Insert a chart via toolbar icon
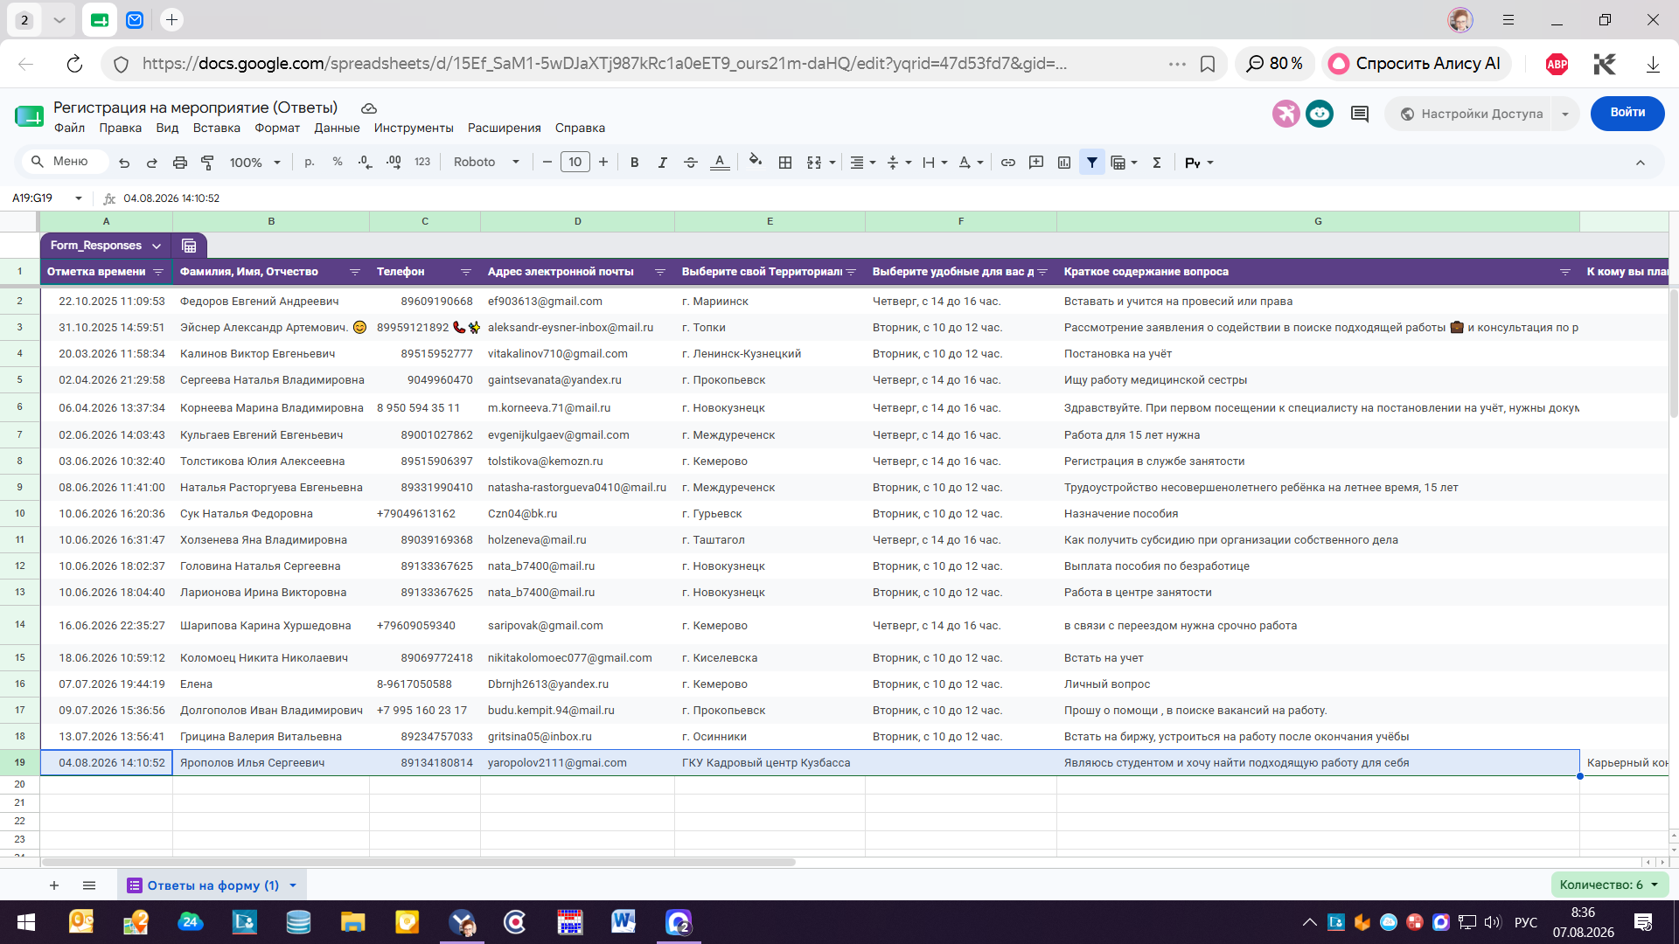 pos(1064,163)
